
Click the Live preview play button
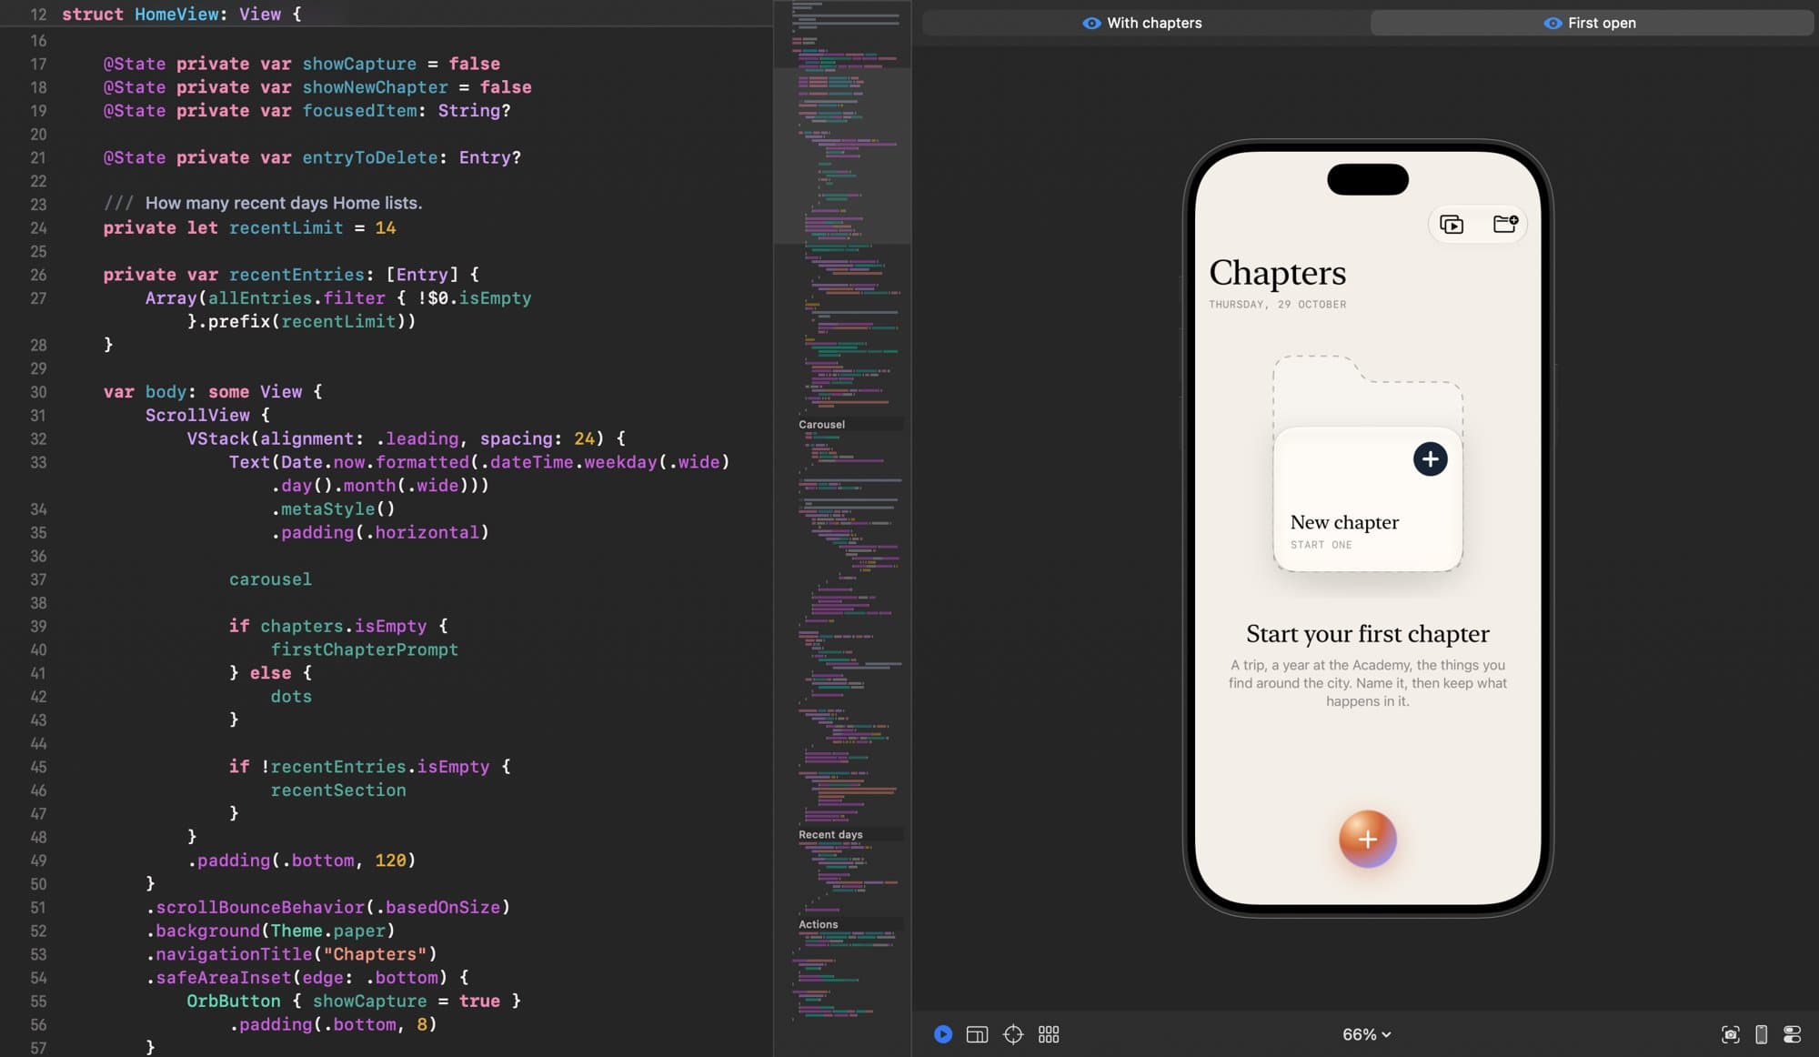pos(943,1034)
